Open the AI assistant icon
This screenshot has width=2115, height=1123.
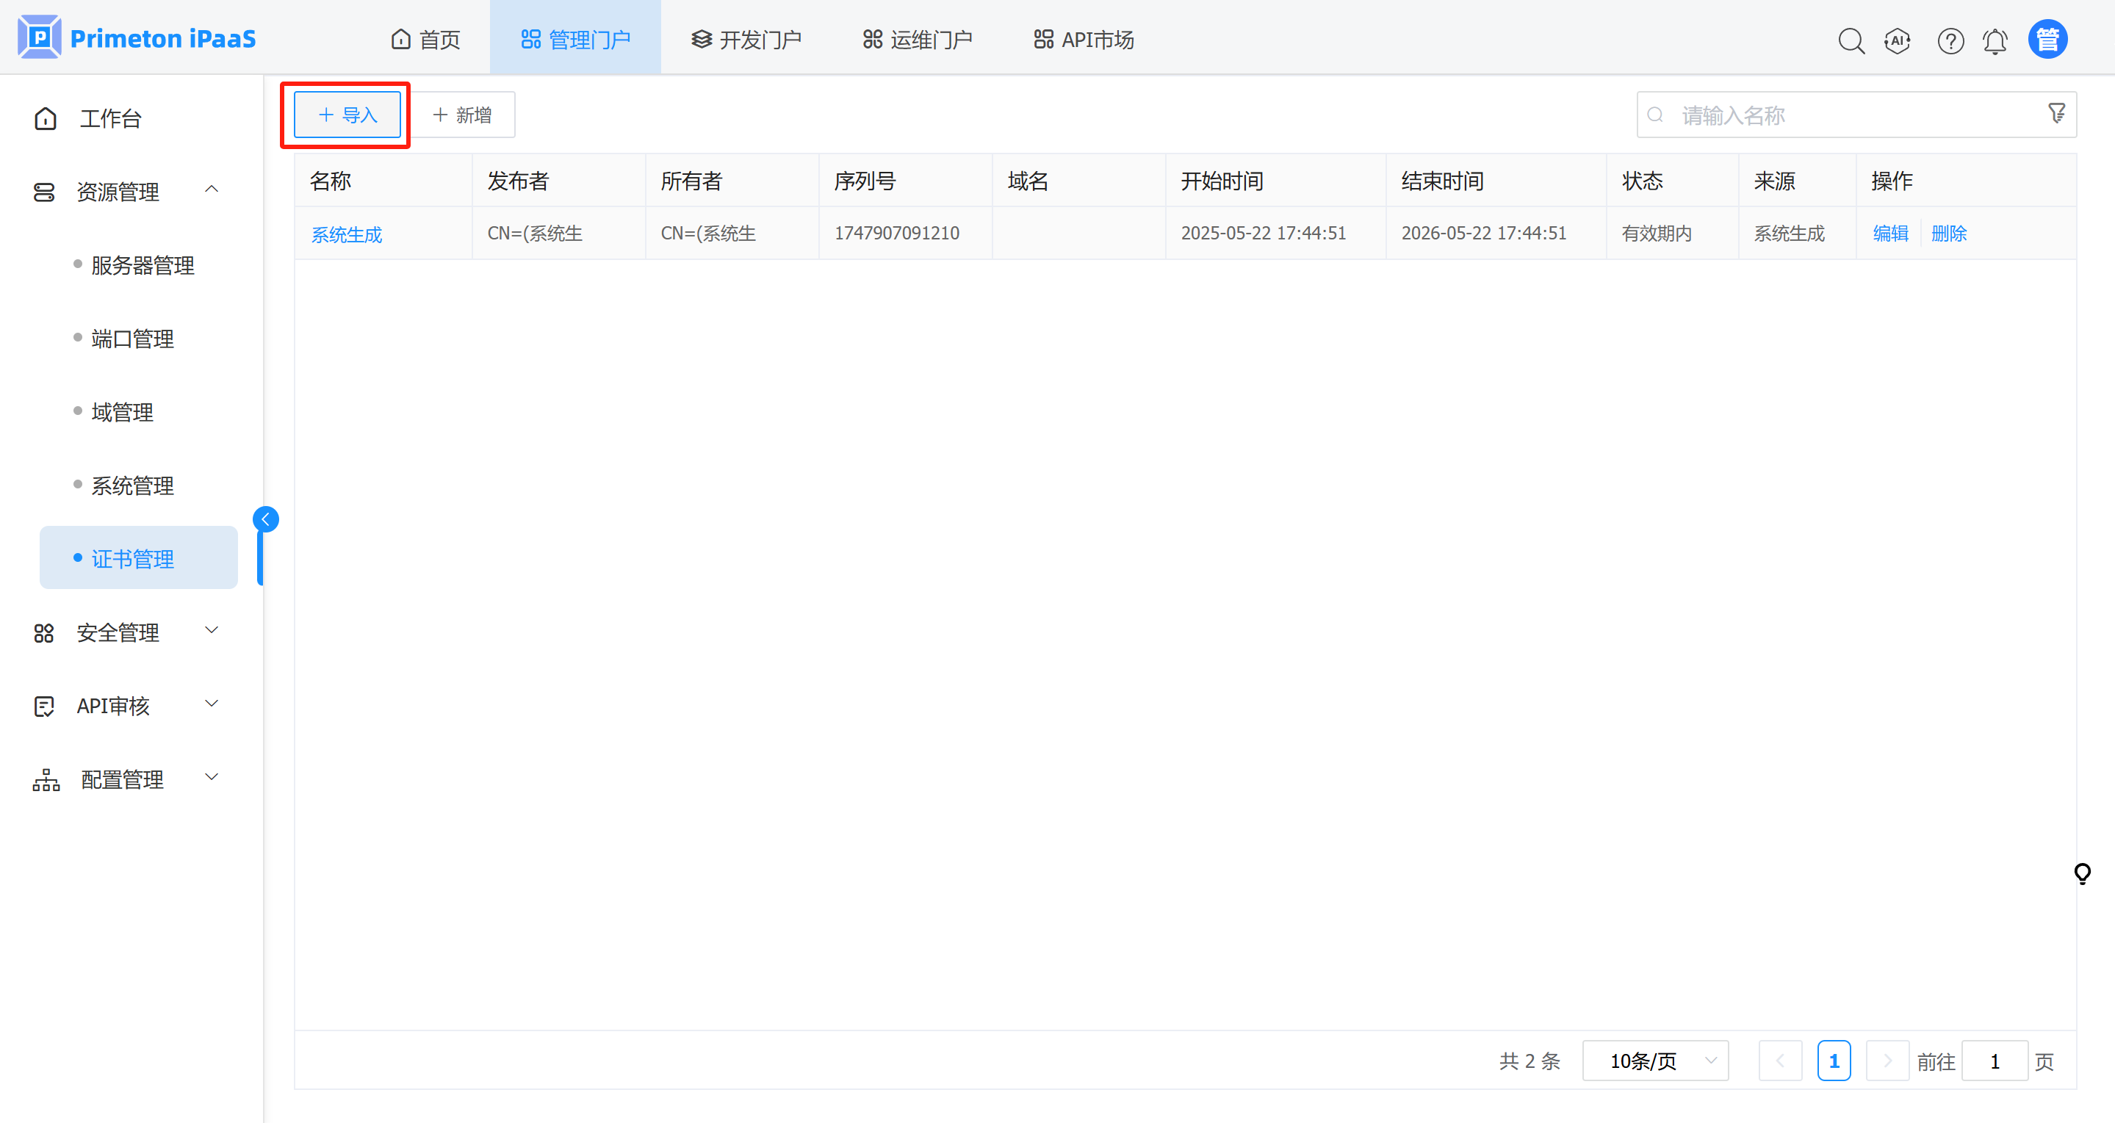pos(1897,40)
